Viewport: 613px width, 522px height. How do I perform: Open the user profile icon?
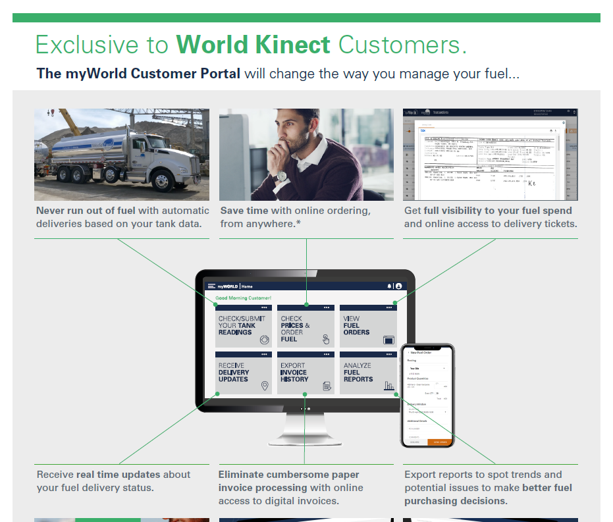click(x=399, y=286)
